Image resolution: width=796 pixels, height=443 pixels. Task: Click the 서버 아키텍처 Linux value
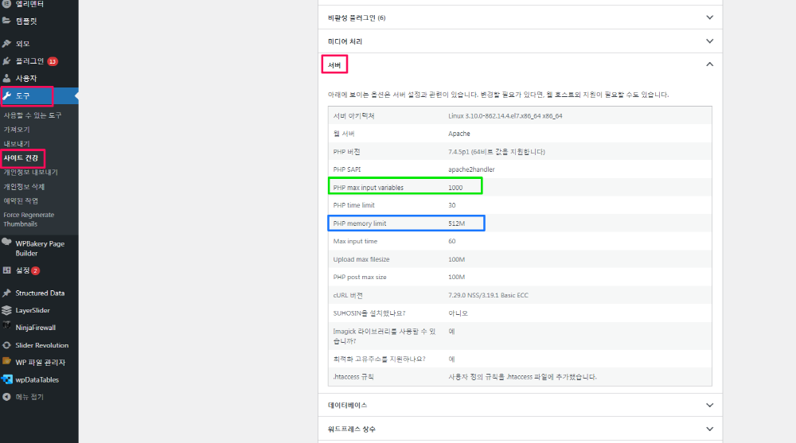click(x=505, y=115)
